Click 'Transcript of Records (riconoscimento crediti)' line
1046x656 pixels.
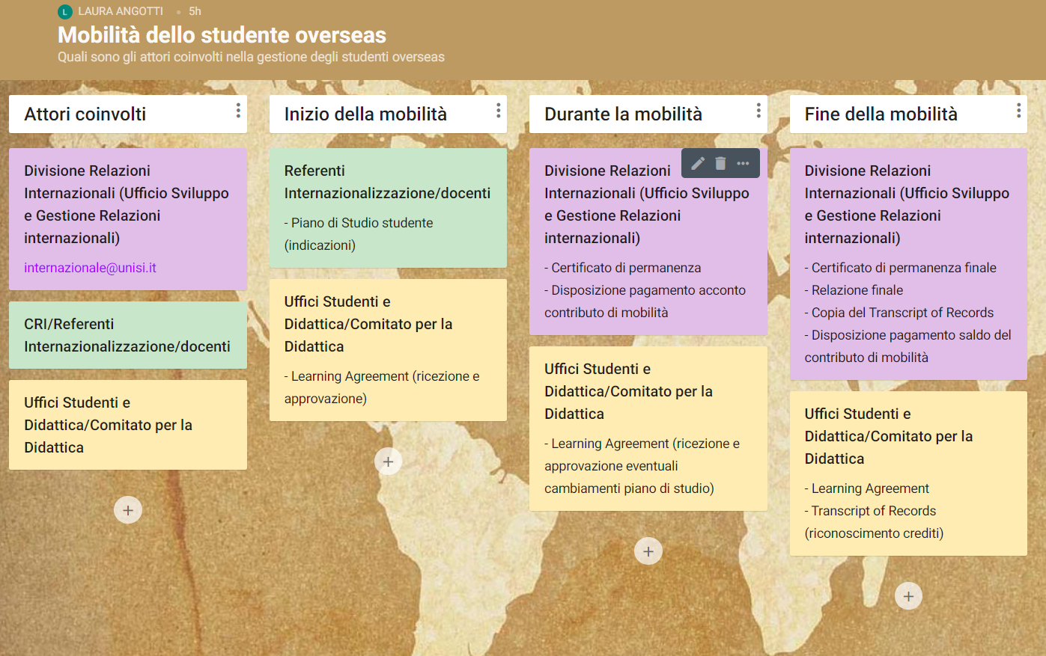click(x=875, y=522)
